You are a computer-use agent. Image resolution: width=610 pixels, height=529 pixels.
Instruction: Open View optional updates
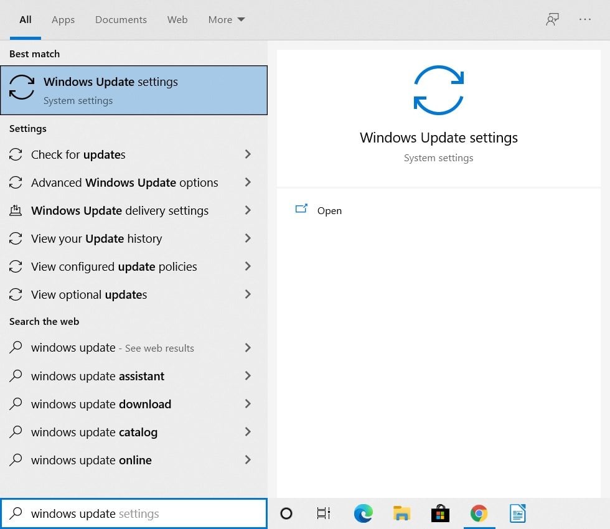pos(134,294)
